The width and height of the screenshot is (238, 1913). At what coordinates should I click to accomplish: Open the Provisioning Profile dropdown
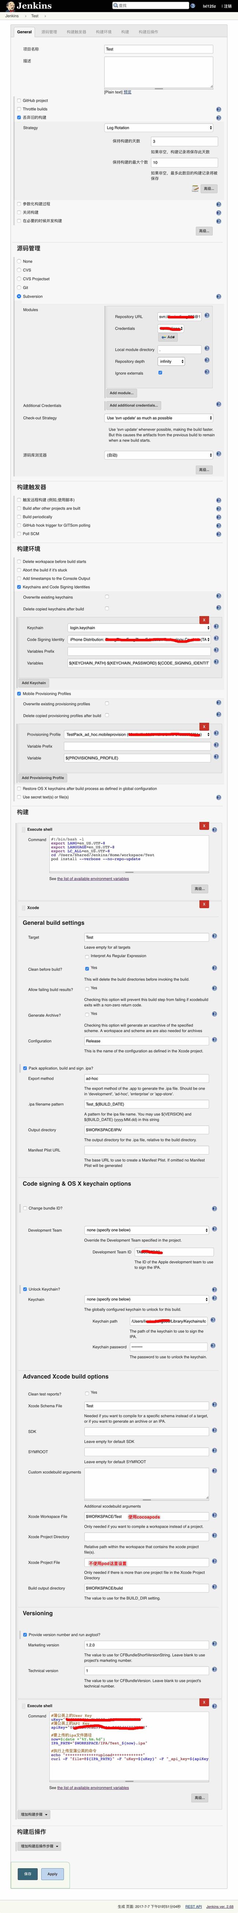tap(137, 734)
